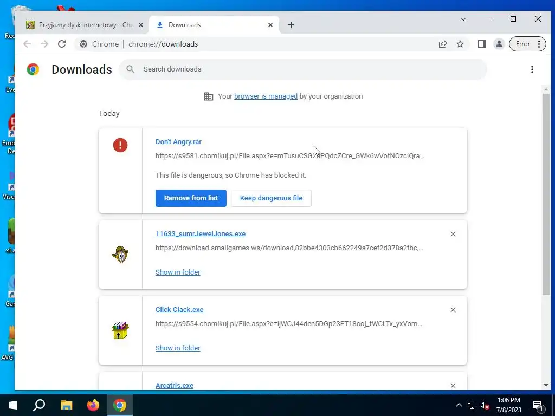555x416 pixels.
Task: Show JewelJones download in folder
Action: pyautogui.click(x=178, y=272)
